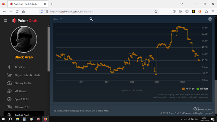This screenshot has width=217, height=122.
Task: Switch ENG keyboard language
Action: coord(197,119)
